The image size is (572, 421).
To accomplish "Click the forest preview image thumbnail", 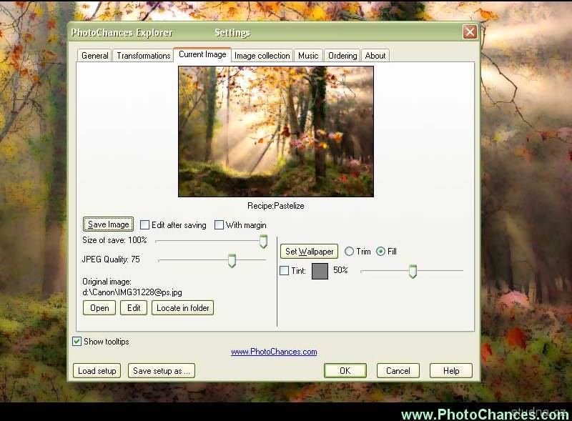I will pyautogui.click(x=276, y=132).
